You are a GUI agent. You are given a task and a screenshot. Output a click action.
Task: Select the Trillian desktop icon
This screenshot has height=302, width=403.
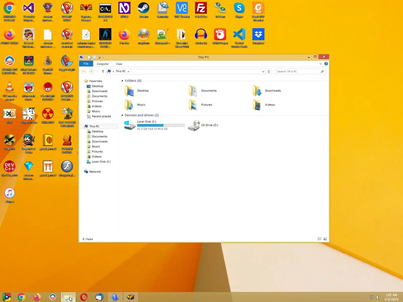pyautogui.click(x=220, y=10)
